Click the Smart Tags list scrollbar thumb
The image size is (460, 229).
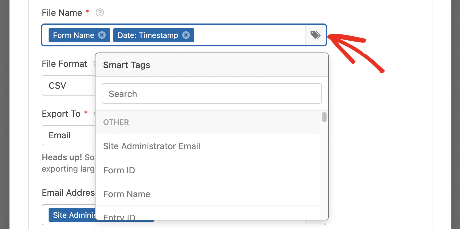click(x=324, y=117)
